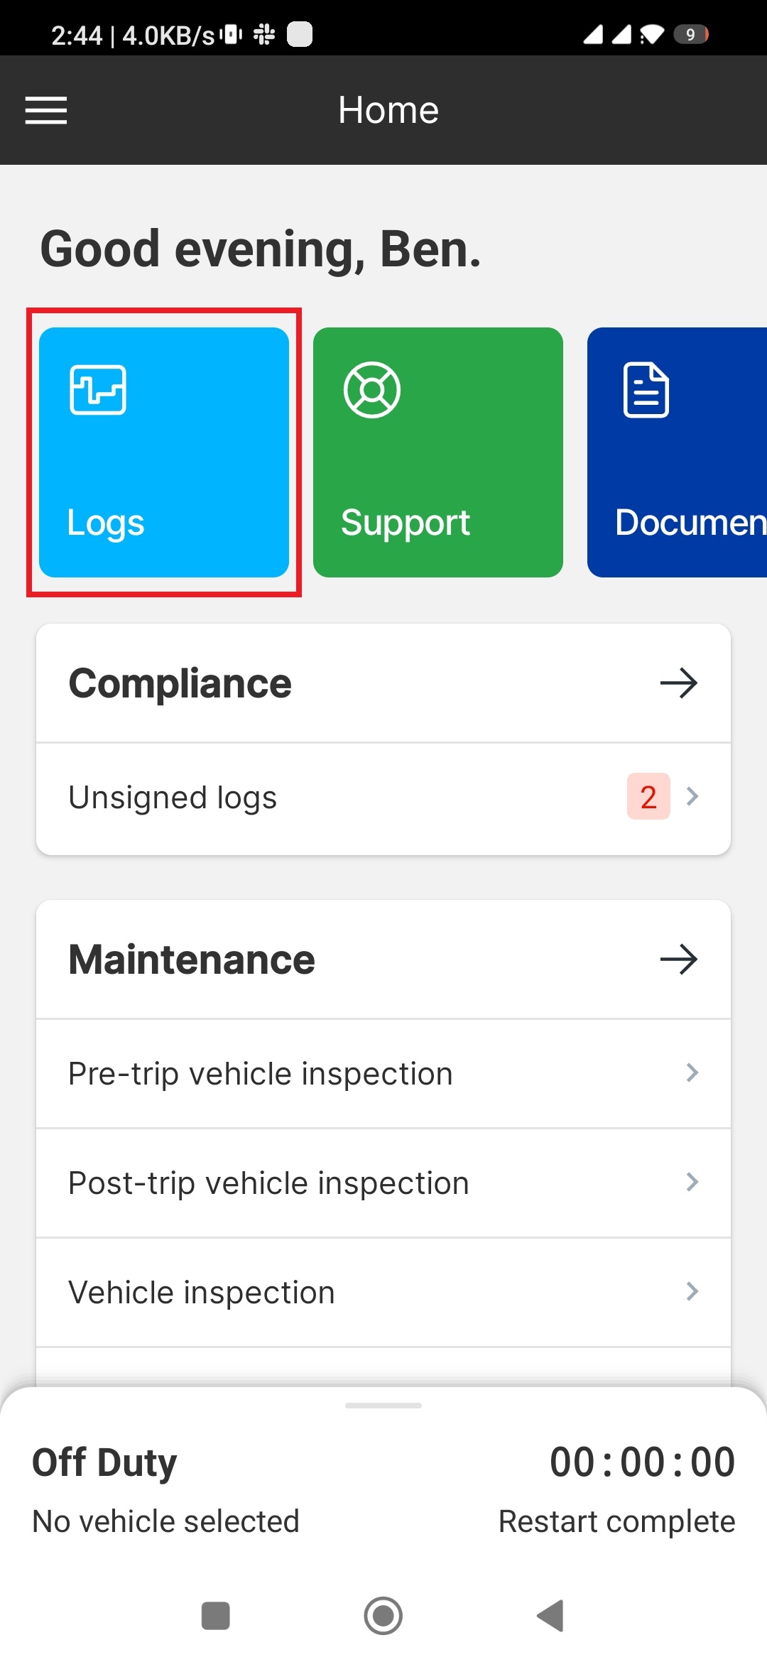This screenshot has width=767, height=1662.
Task: Expand the Unsigned logs row chevron
Action: click(x=692, y=798)
